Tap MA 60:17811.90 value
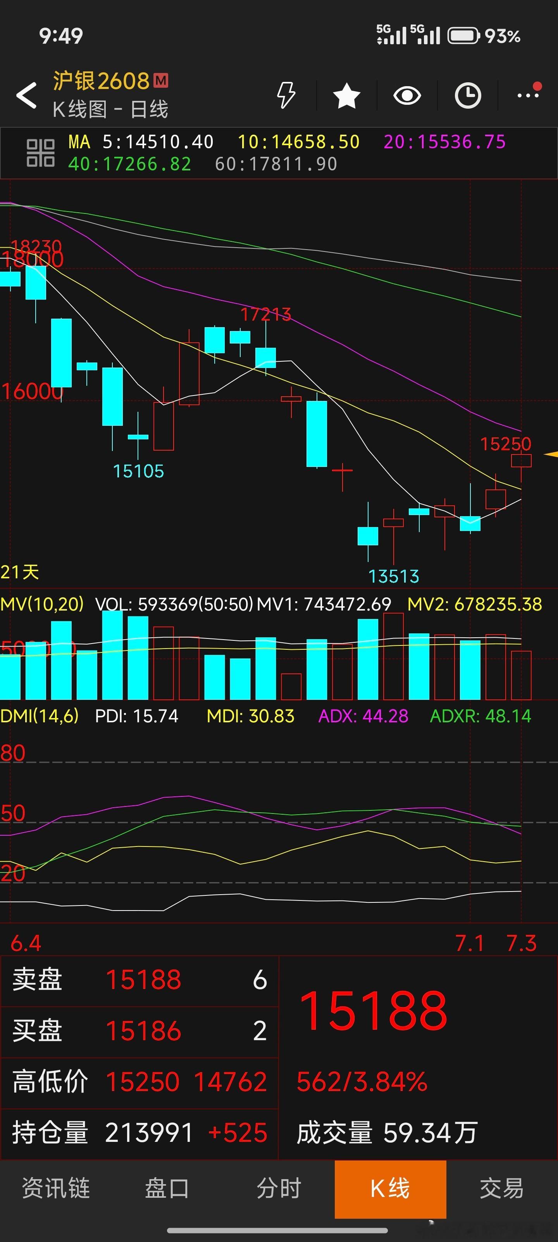558x1242 pixels. click(276, 164)
